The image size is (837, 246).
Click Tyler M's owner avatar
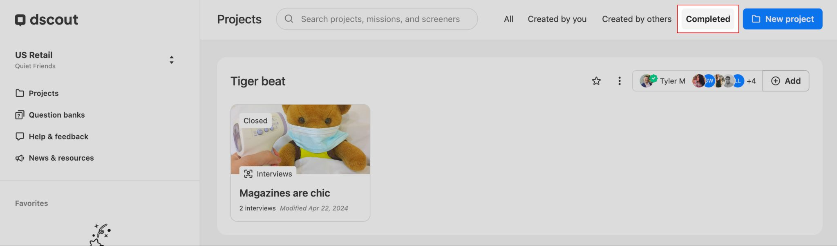pyautogui.click(x=646, y=81)
